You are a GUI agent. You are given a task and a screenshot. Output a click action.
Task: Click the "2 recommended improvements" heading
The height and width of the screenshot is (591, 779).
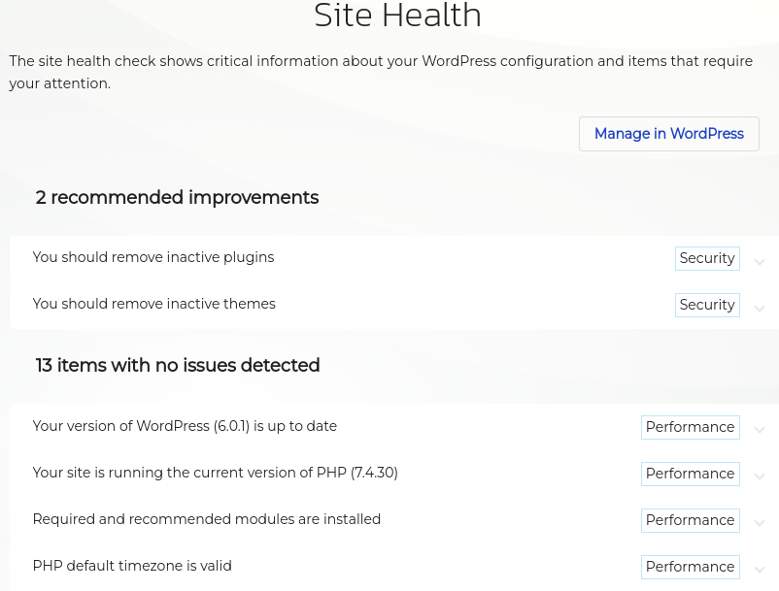(x=177, y=198)
